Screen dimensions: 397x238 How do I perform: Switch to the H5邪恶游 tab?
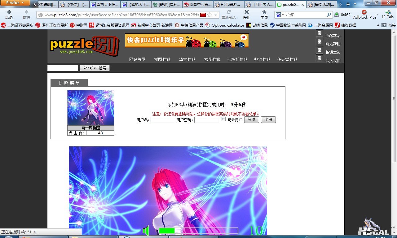pyautogui.click(x=229, y=5)
